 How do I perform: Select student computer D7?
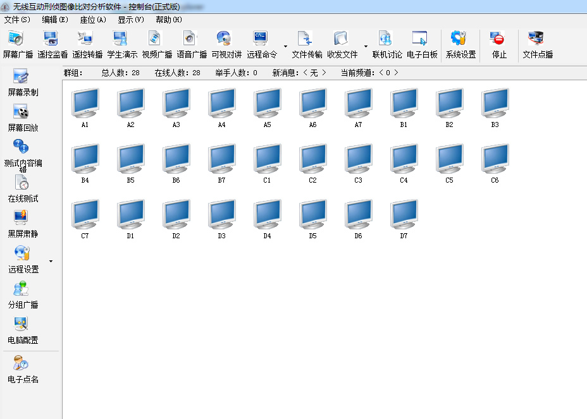404,215
